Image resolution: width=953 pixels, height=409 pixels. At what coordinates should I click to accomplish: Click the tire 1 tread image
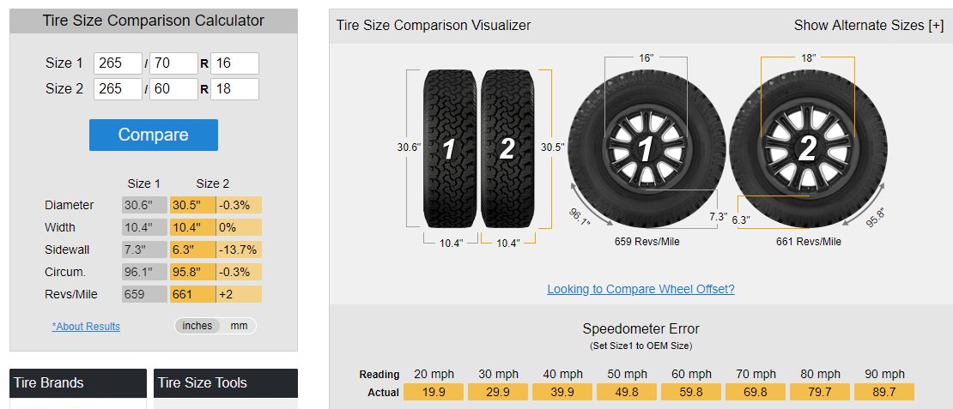click(x=451, y=148)
